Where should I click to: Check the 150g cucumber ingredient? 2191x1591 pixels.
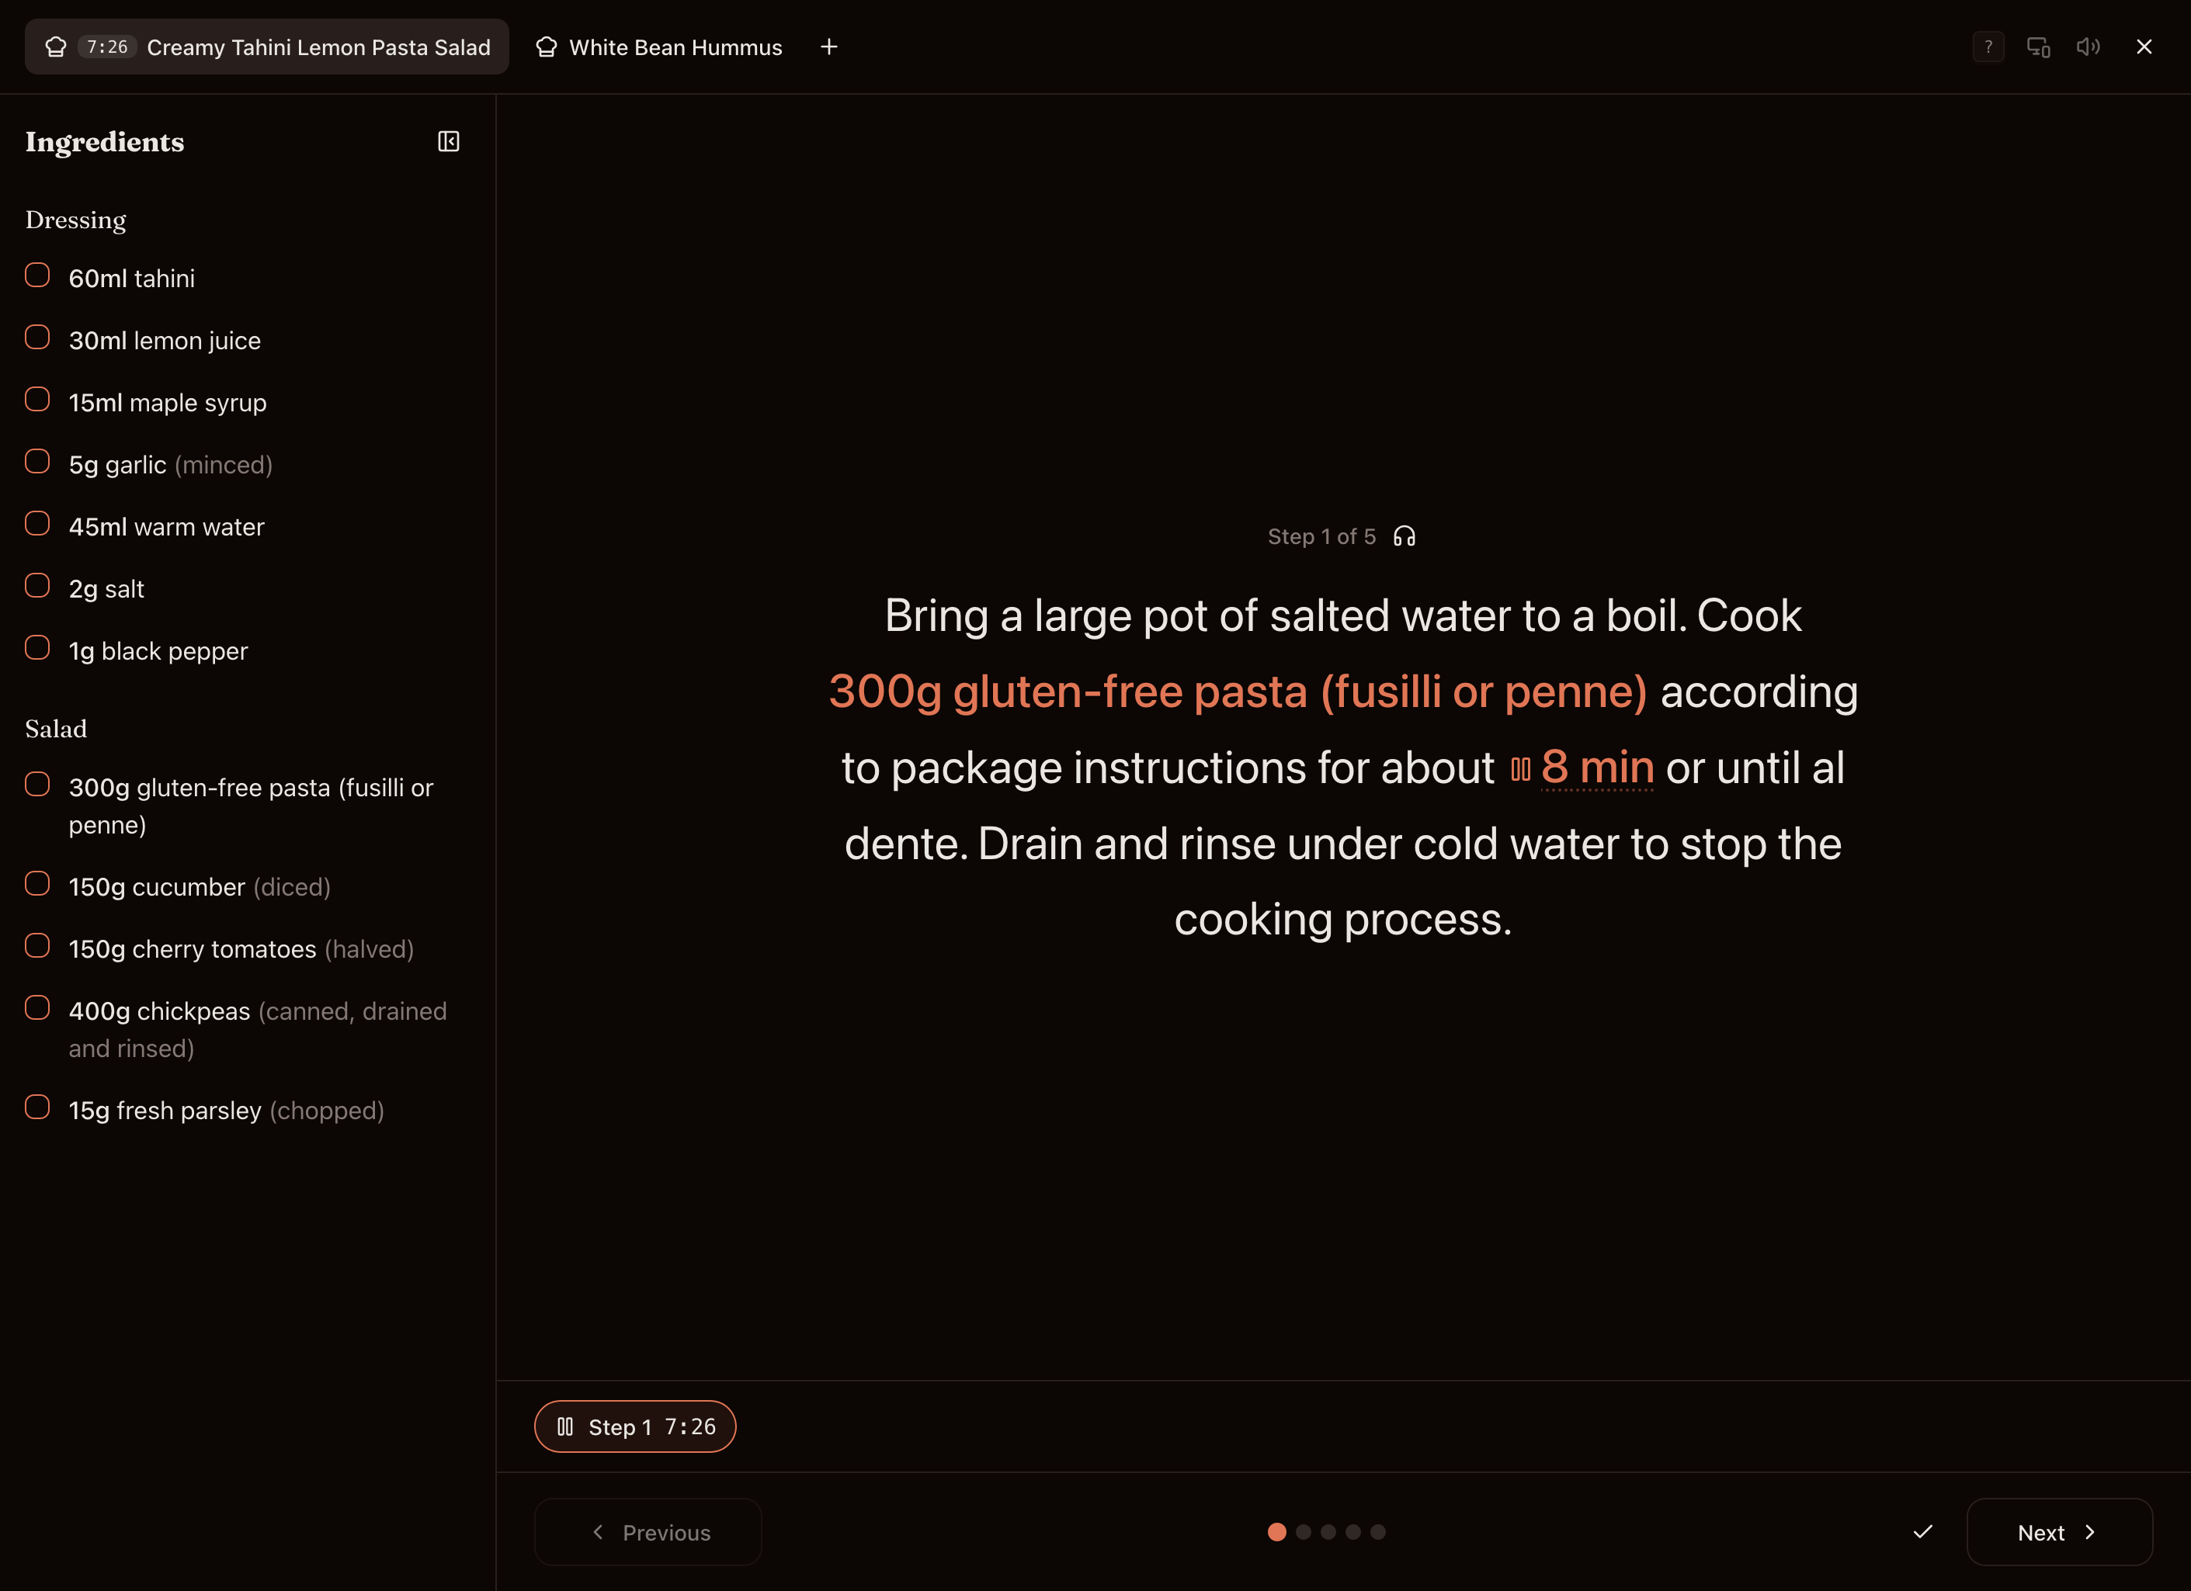pos(38,883)
